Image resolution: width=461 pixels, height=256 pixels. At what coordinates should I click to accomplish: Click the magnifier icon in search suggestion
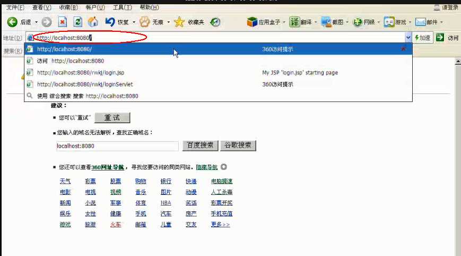point(29,96)
